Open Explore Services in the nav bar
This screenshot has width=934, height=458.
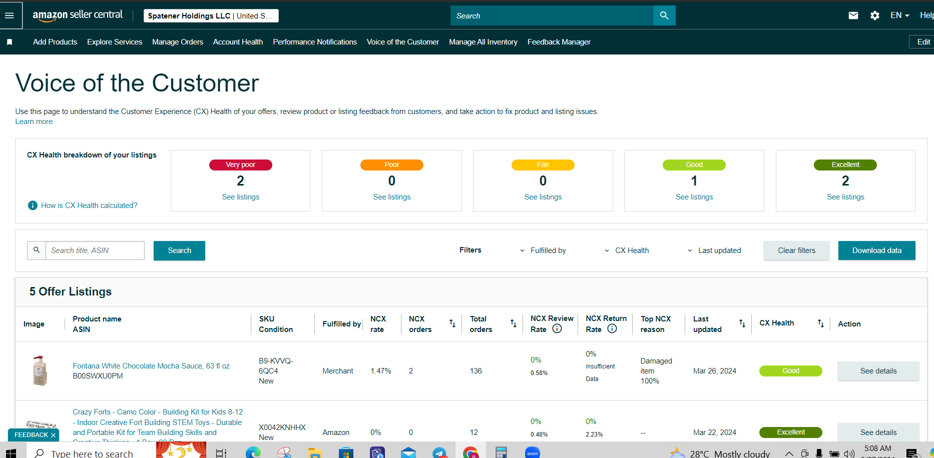click(x=115, y=42)
